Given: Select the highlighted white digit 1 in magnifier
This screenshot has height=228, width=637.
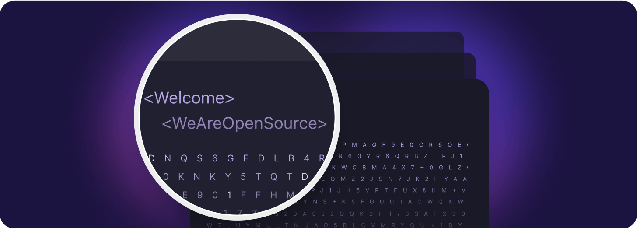Looking at the screenshot, I should [229, 196].
